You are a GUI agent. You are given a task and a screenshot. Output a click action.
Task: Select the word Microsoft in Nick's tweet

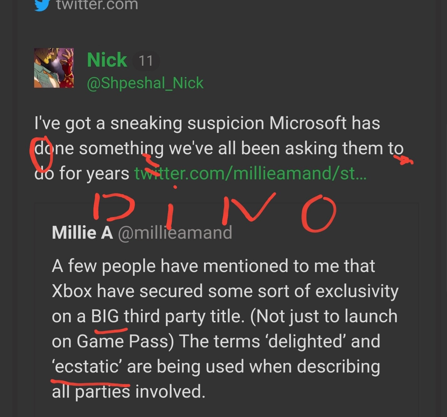point(308,123)
